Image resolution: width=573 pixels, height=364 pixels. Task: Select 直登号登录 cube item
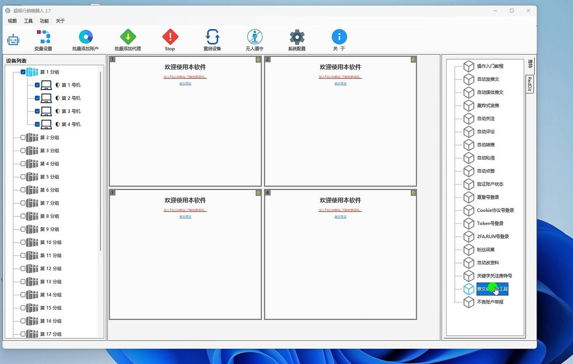point(481,197)
